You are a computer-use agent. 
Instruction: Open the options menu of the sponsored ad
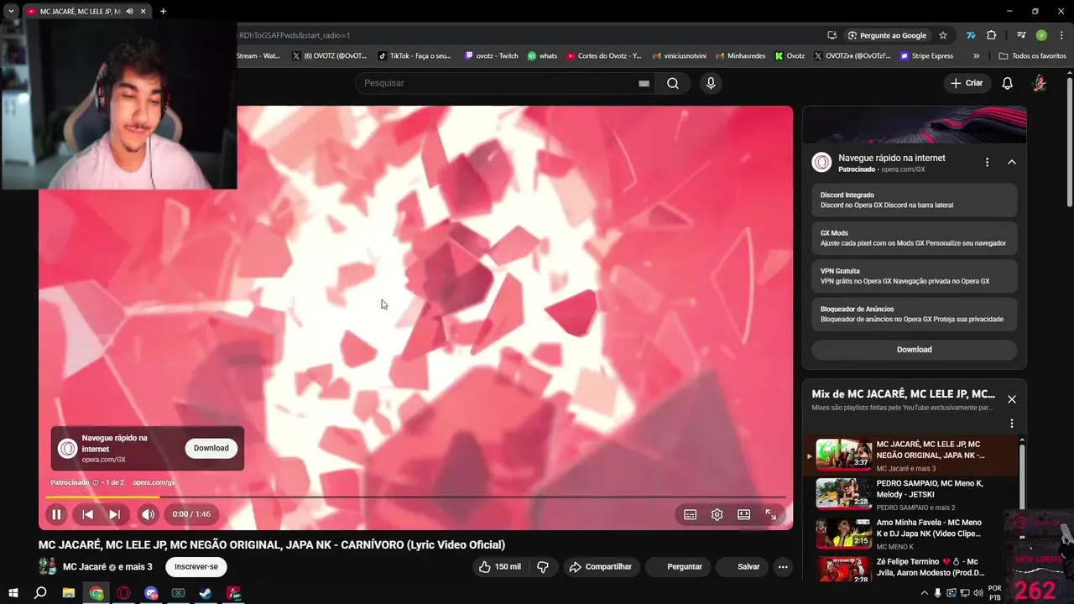coord(987,162)
